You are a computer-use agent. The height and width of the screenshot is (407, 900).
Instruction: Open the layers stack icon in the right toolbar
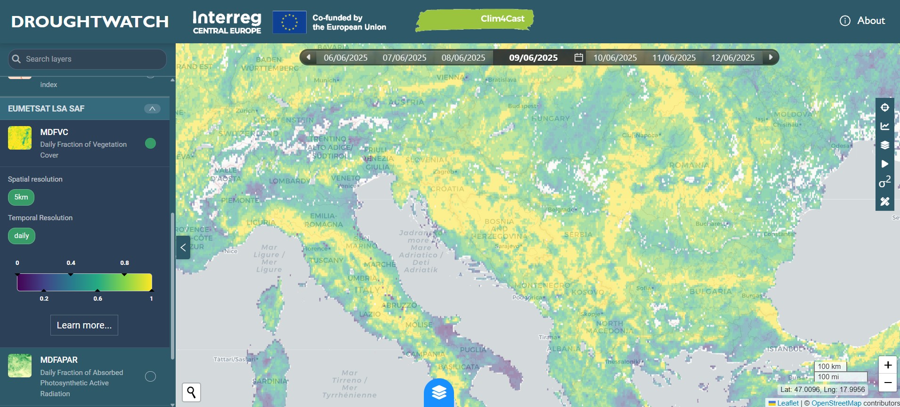(x=885, y=145)
